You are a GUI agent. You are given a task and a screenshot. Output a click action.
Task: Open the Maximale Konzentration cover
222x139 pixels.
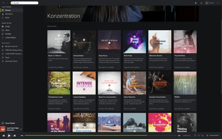[x=134, y=123]
